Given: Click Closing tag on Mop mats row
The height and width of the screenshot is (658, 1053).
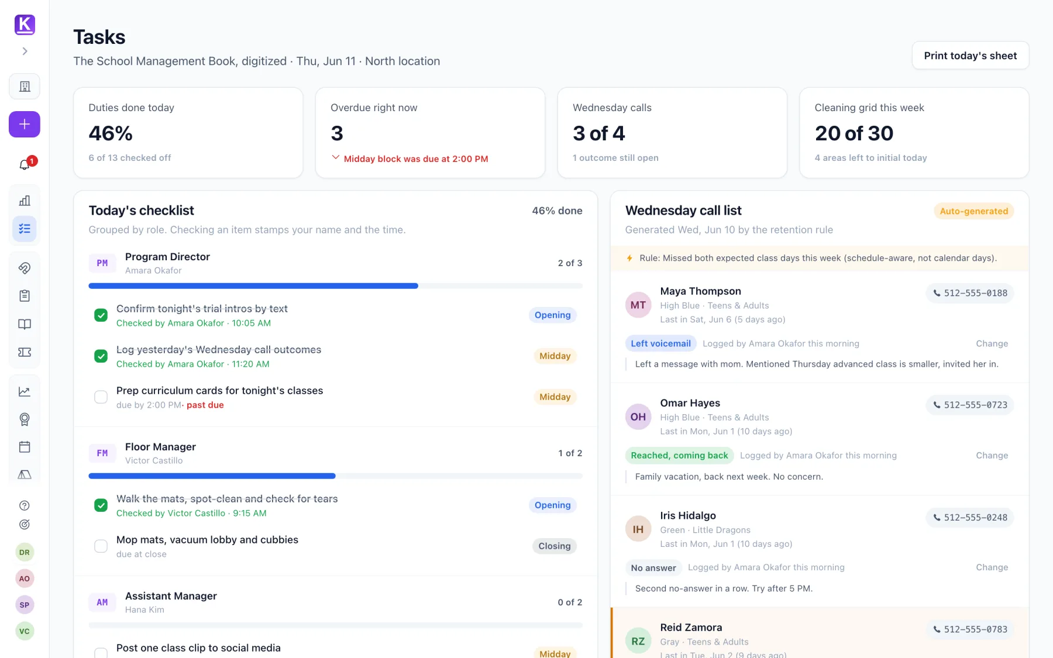Looking at the screenshot, I should coord(554,546).
